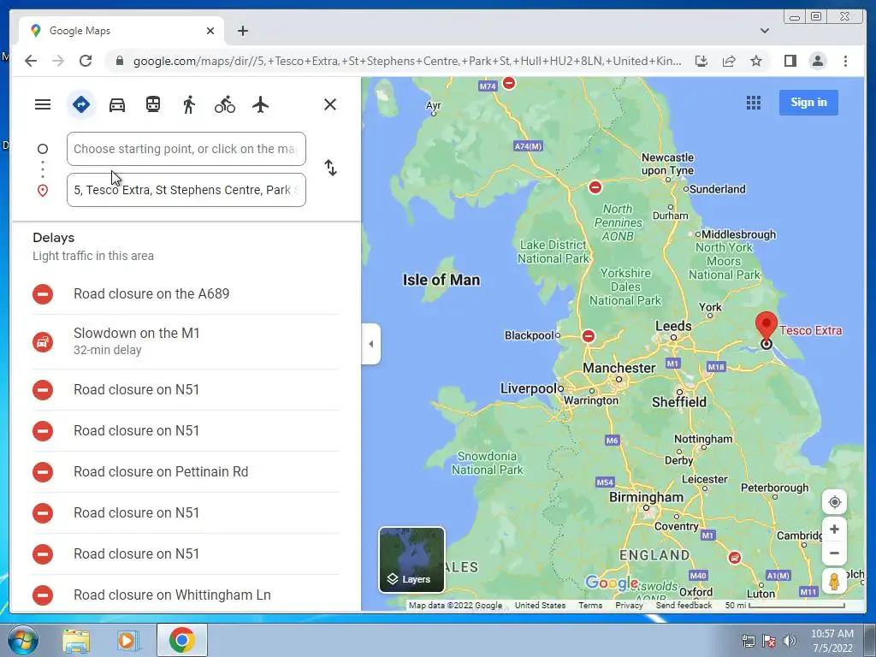
Task: Zoom out of the map
Action: pyautogui.click(x=834, y=553)
